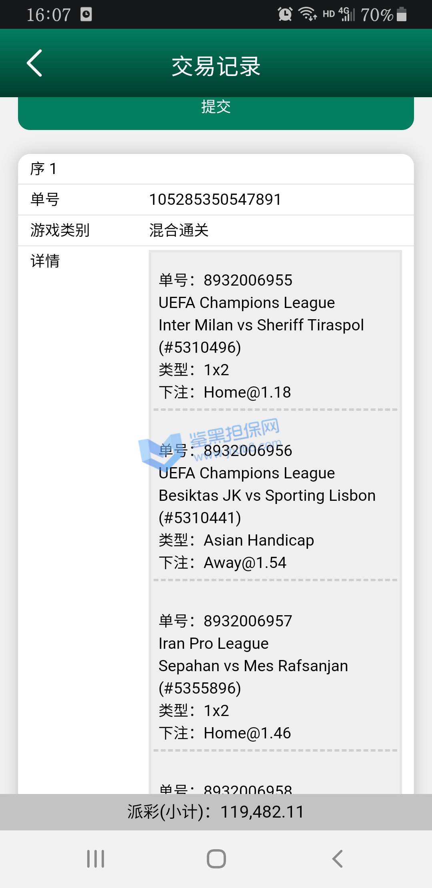This screenshot has width=432, height=888.
Task: Tap the 4G signal strength icon
Action: click(x=346, y=14)
